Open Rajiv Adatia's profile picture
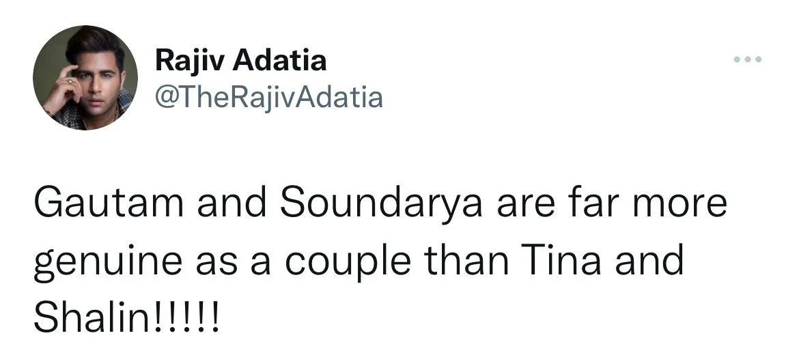The width and height of the screenshot is (799, 357). click(85, 77)
